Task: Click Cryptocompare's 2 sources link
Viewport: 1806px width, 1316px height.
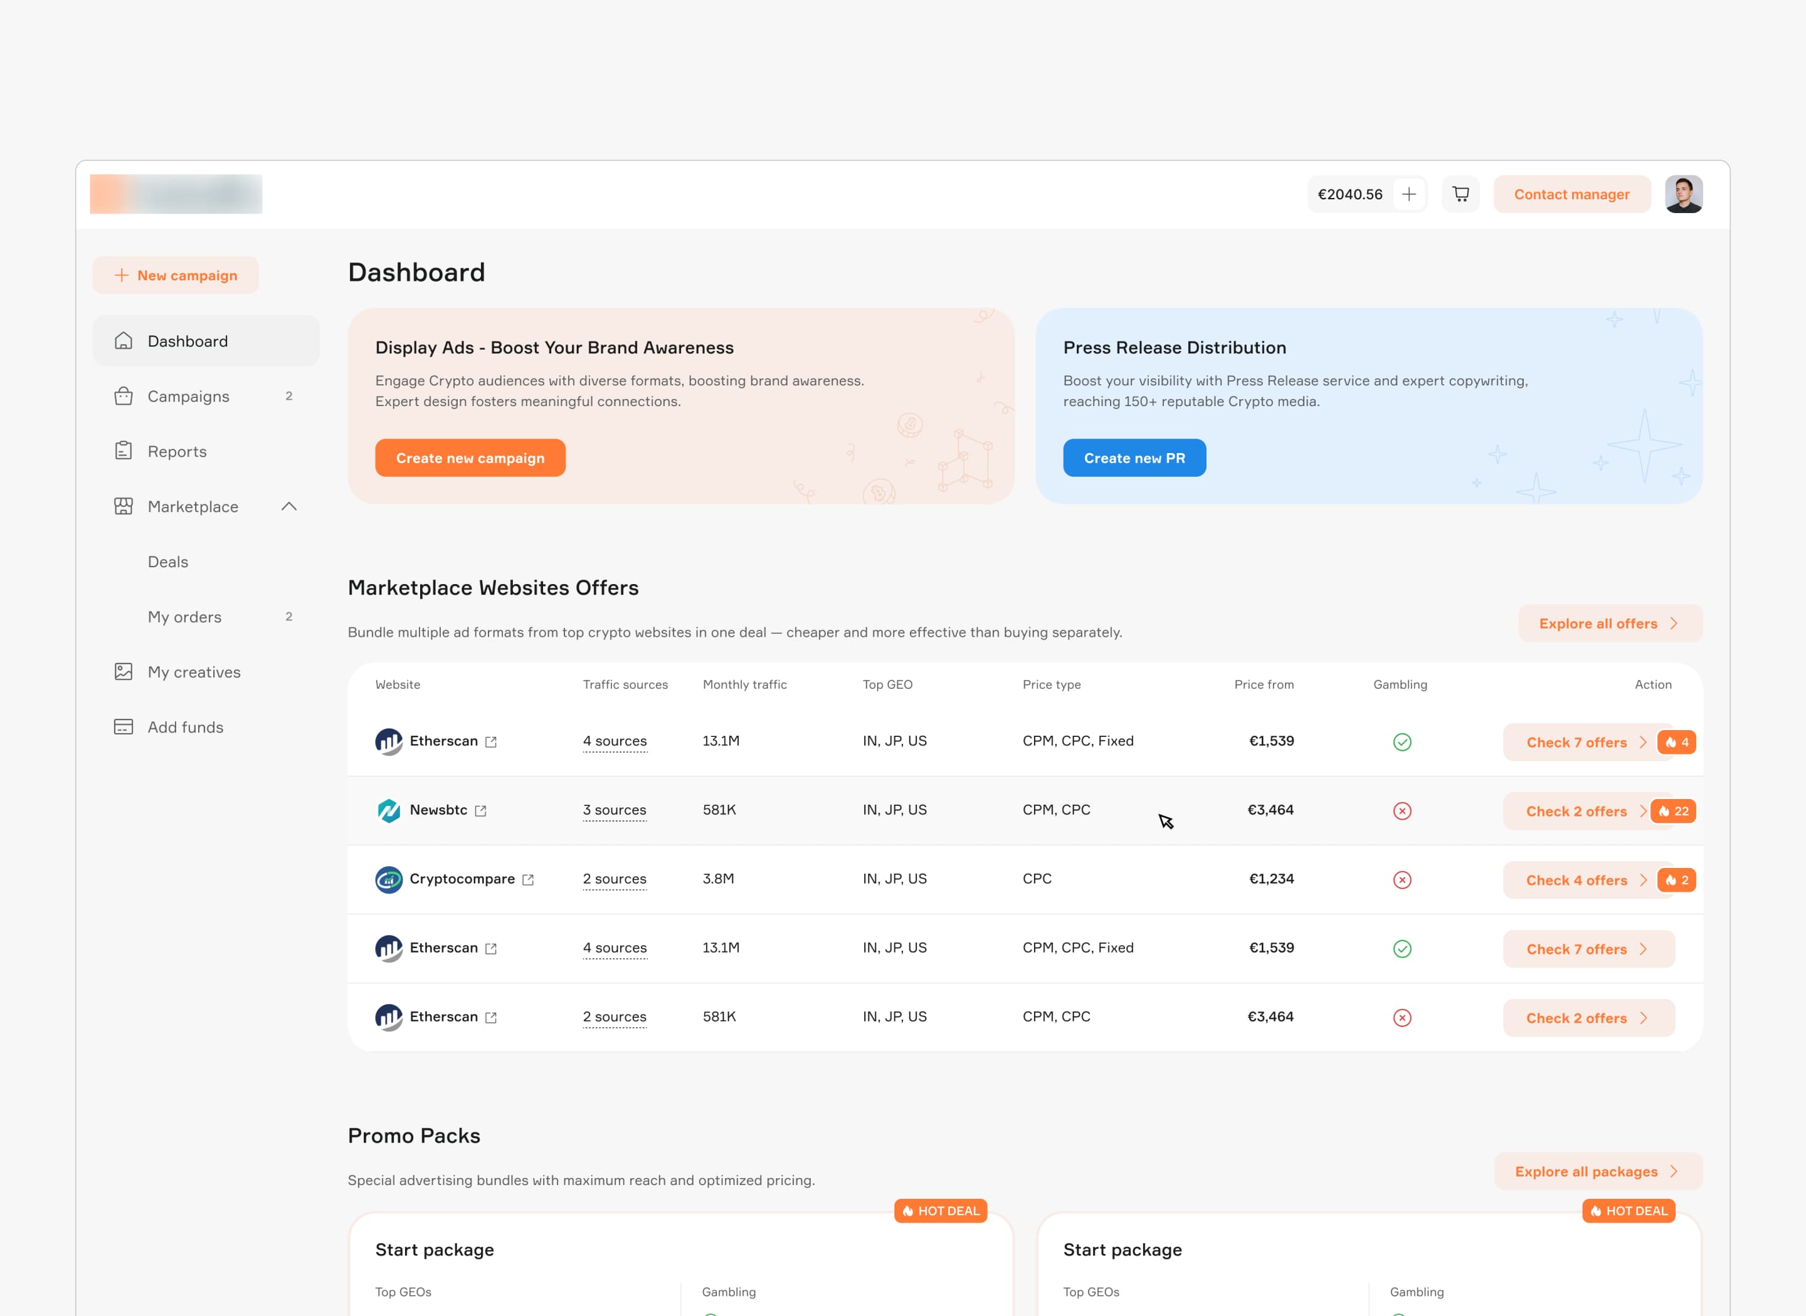Action: (615, 879)
